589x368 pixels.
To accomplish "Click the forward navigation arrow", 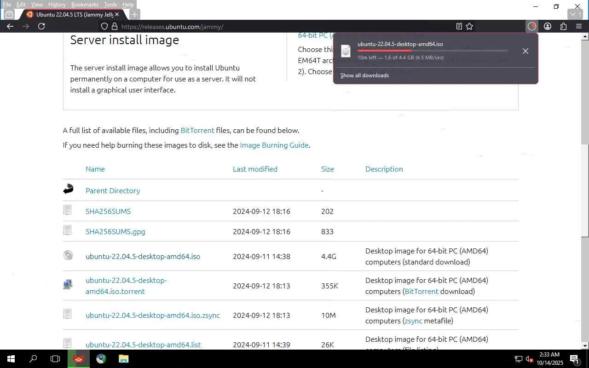I will pyautogui.click(x=26, y=26).
